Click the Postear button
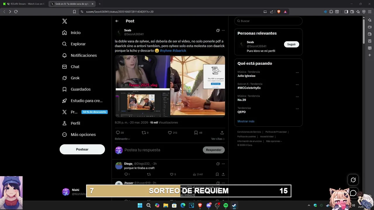The width and height of the screenshot is (374, 210). tap(82, 149)
